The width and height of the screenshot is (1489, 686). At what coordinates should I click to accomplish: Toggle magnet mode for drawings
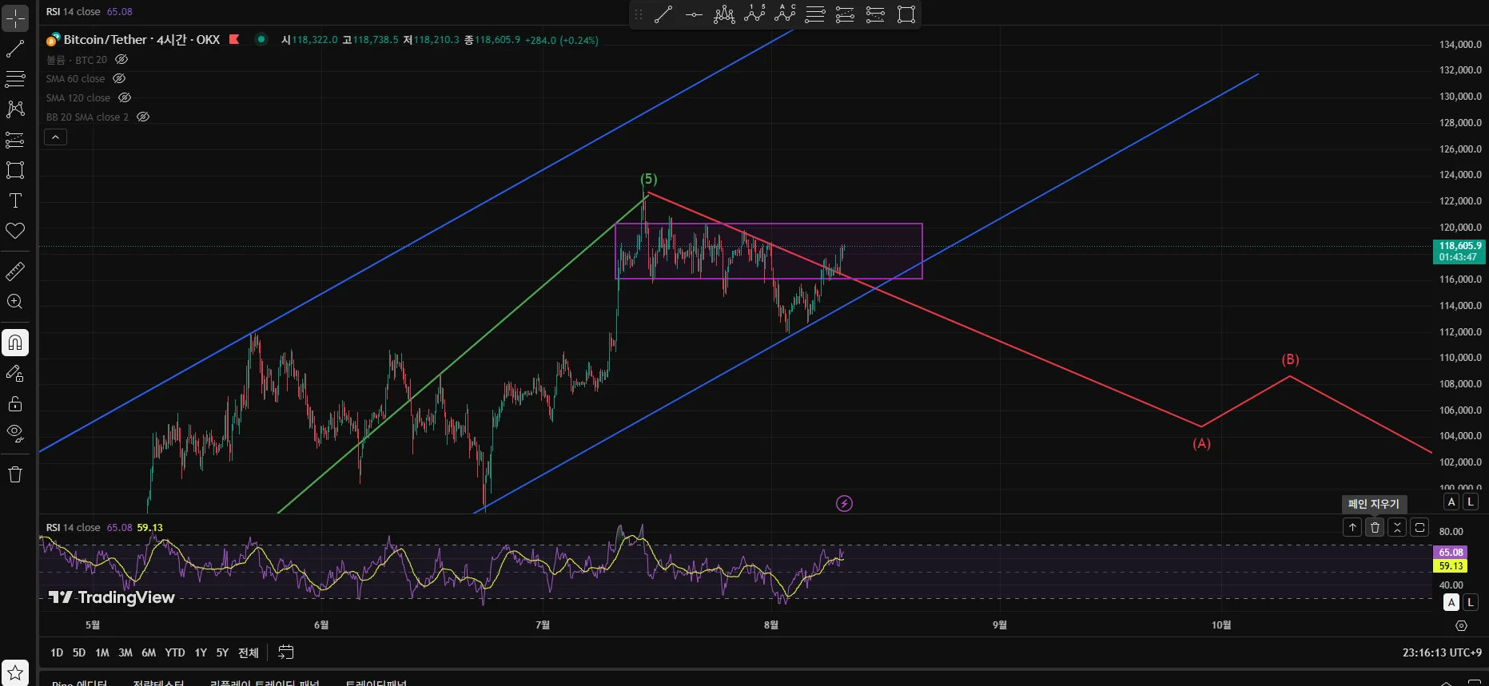15,343
